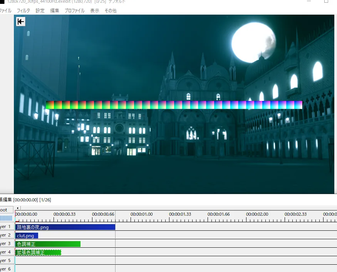Click the timeline scroll-left arrow
Viewport: 337px width, 272px height.
tap(18, 208)
